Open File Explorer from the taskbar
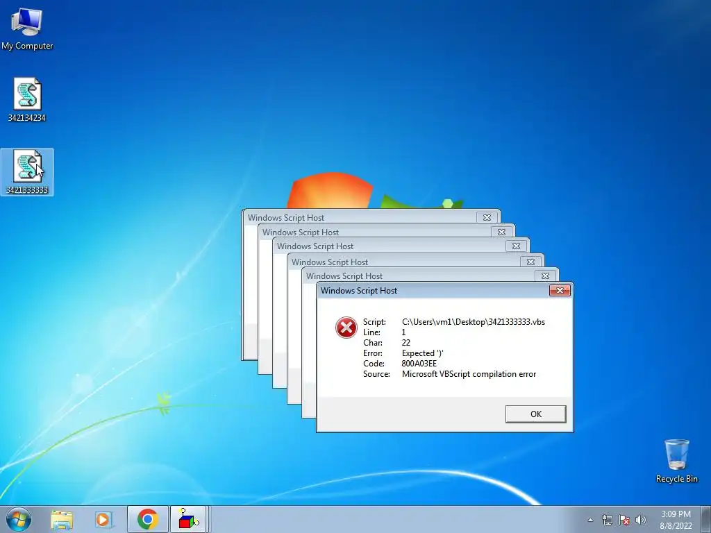The image size is (711, 533). point(62,520)
